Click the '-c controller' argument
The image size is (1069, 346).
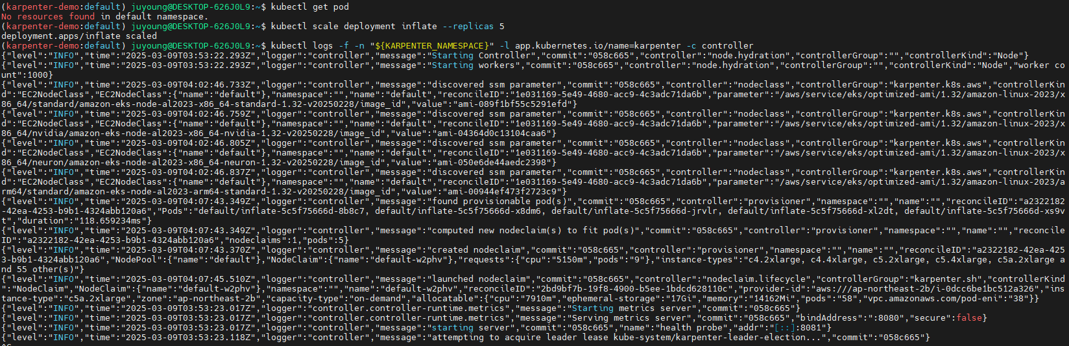(x=720, y=45)
